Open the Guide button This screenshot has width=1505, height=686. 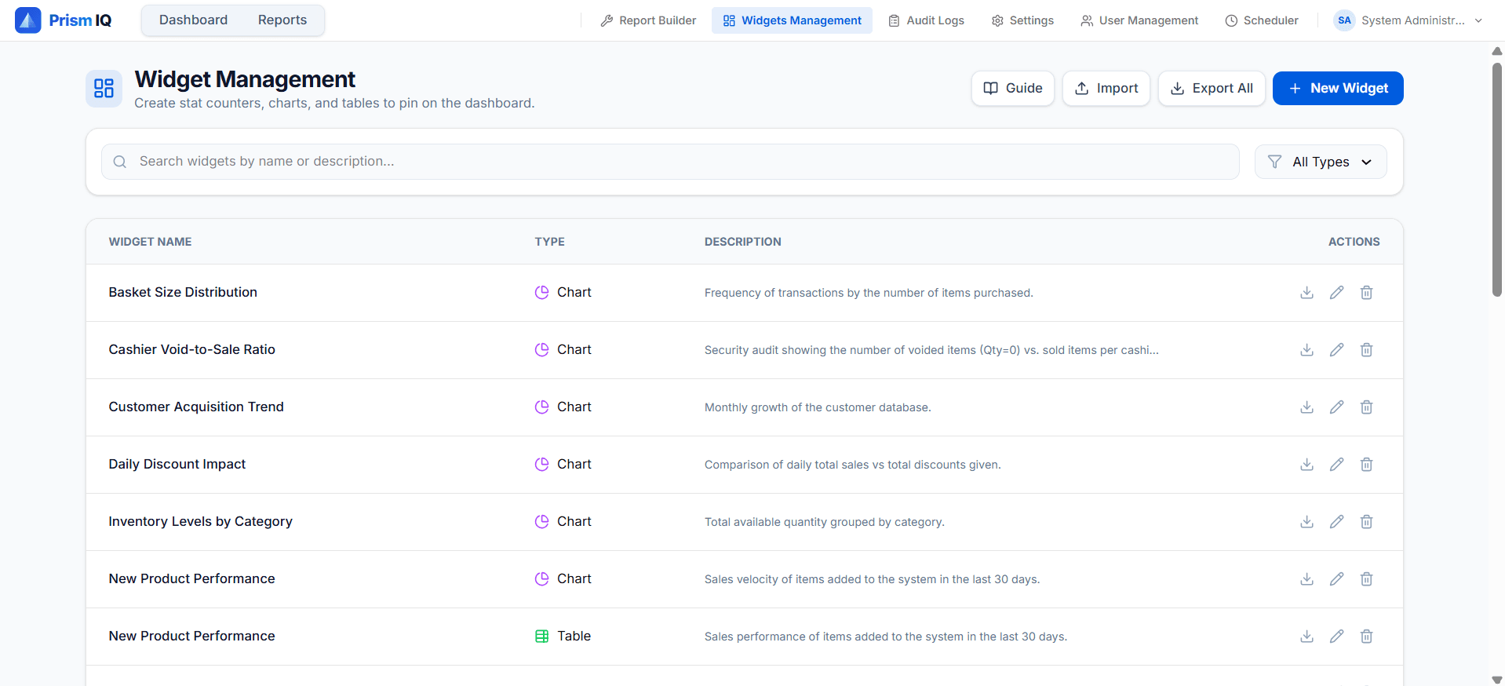1012,88
